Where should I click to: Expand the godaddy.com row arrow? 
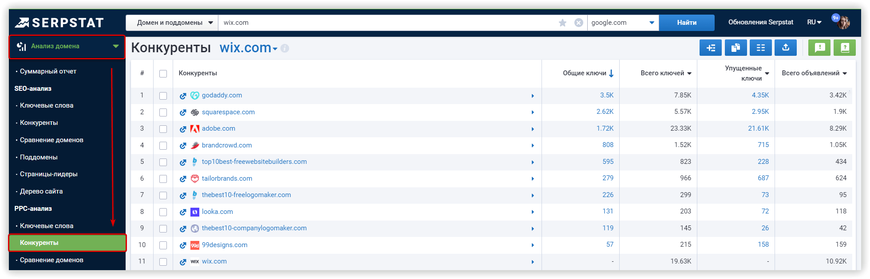[533, 96]
